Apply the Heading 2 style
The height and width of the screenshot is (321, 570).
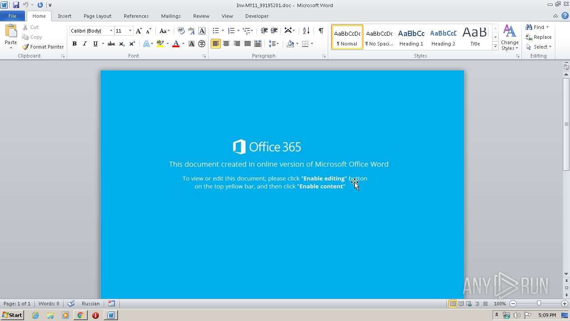coord(443,37)
